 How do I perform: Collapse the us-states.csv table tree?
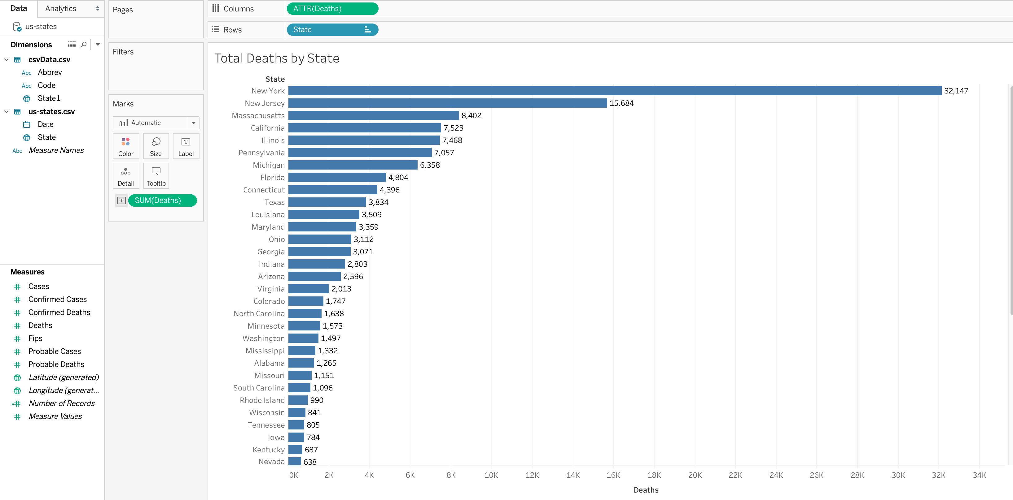[6, 112]
